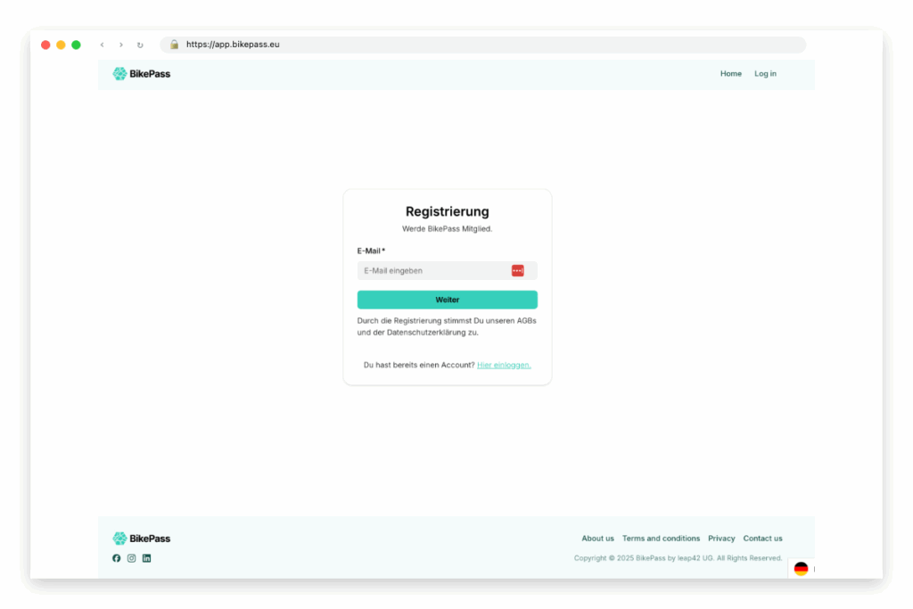Screen dimensions: 913x609
Task: Click the red password manager icon in email field
Action: coord(517,271)
